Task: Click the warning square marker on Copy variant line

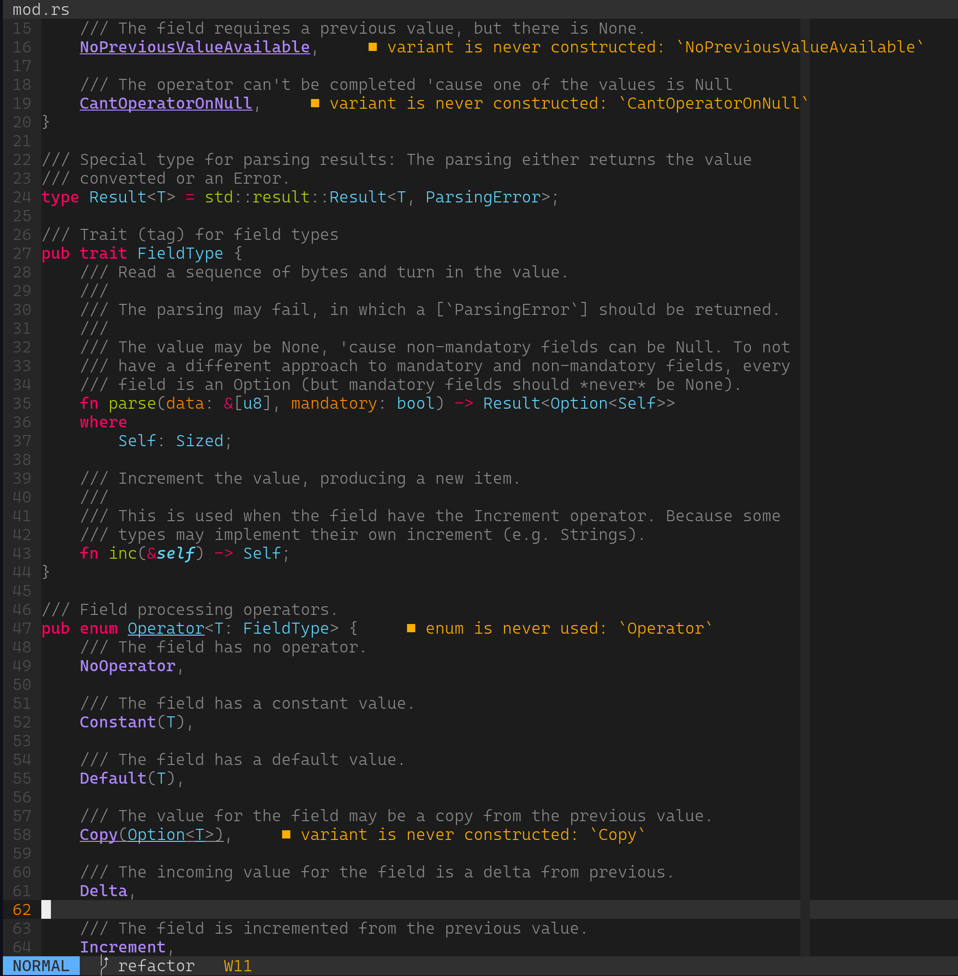Action: pyautogui.click(x=286, y=835)
